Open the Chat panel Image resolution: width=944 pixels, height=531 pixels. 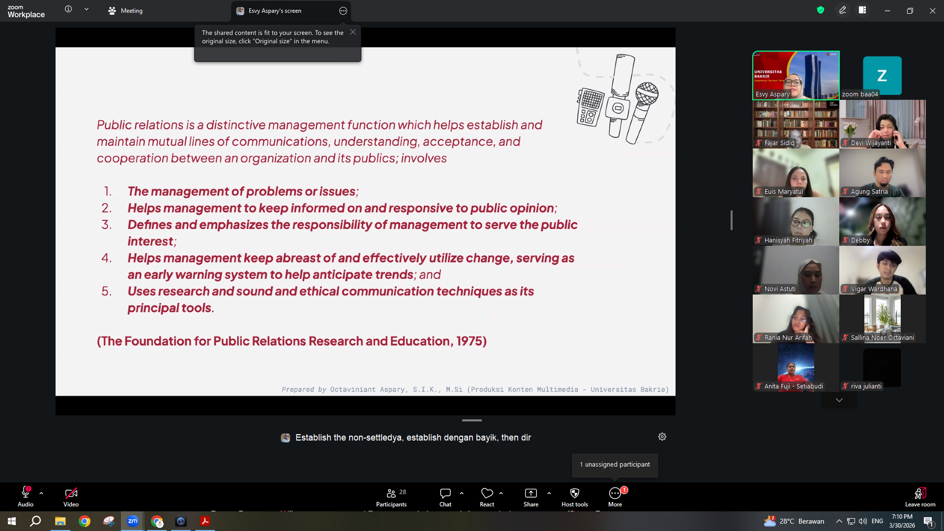click(445, 497)
